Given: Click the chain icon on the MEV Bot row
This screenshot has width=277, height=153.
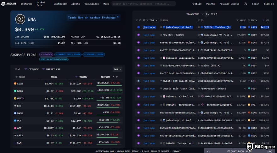Looking at the screenshot, I should pos(138,35).
